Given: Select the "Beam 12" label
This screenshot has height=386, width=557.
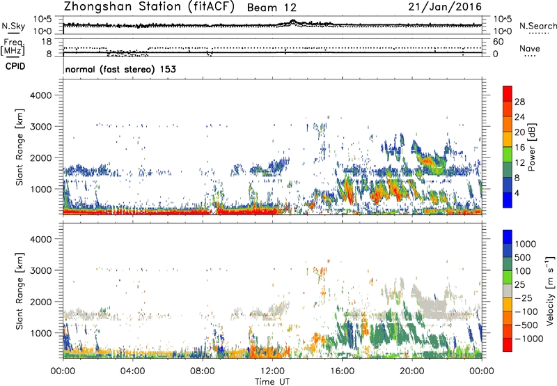Looking at the screenshot, I should [272, 8].
